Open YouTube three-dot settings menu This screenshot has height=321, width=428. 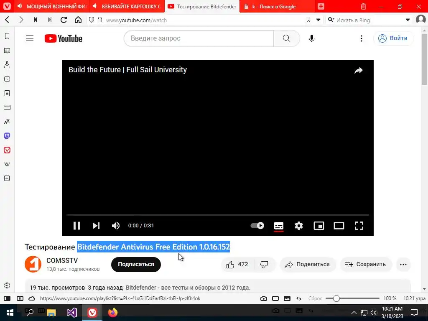(x=362, y=38)
